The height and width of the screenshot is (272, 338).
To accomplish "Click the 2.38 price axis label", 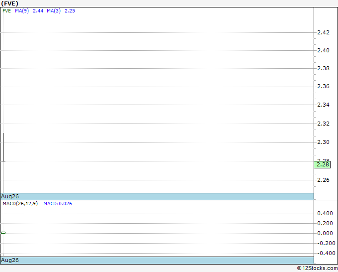I will (324, 68).
